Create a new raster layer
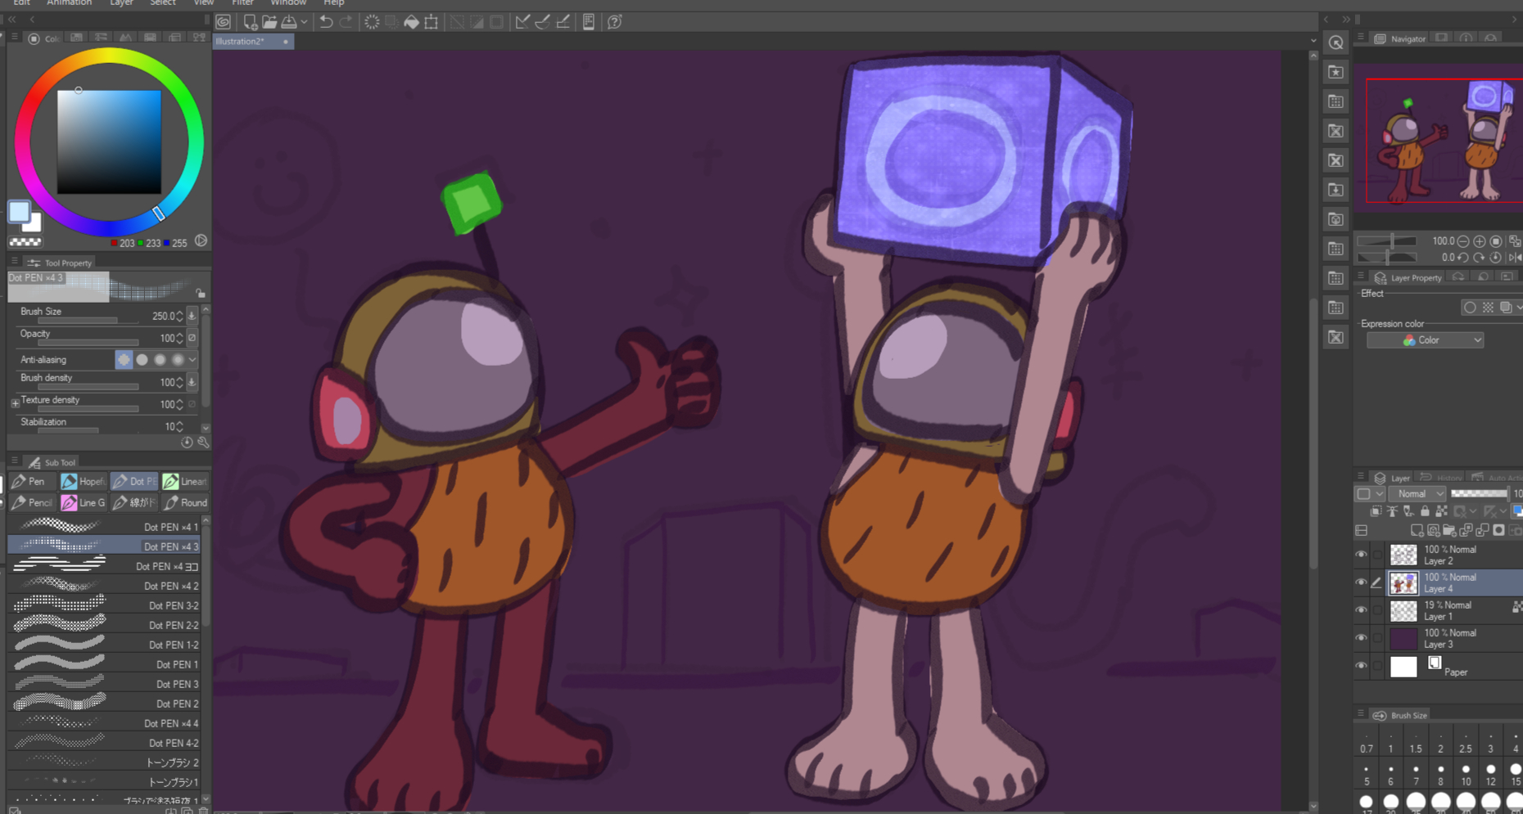The height and width of the screenshot is (814, 1523). 1417,530
